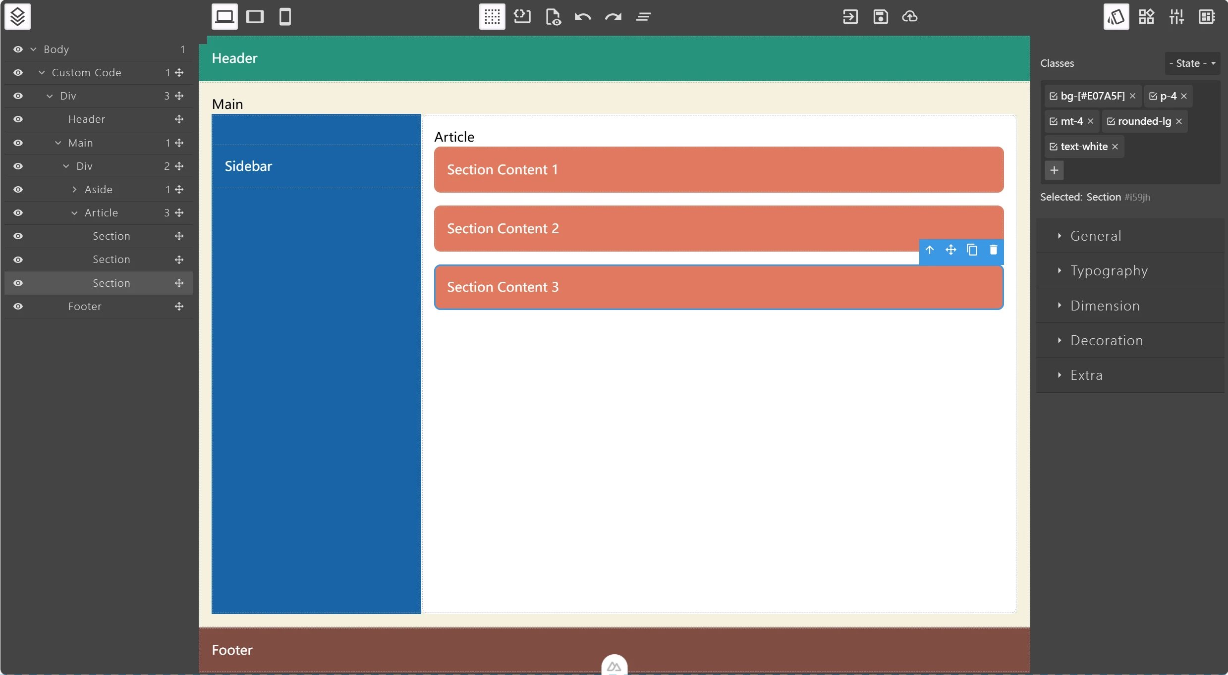Open the blocks panel
The height and width of the screenshot is (675, 1228).
(x=1146, y=17)
